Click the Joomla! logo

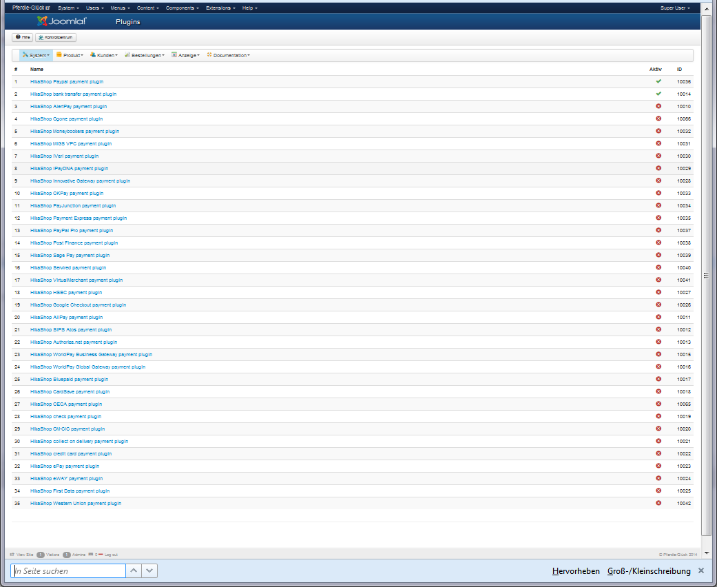pos(62,21)
